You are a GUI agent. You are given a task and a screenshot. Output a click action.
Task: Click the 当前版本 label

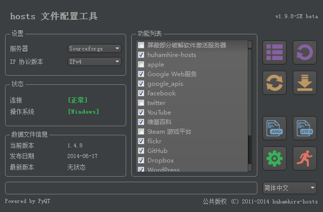(x=22, y=145)
